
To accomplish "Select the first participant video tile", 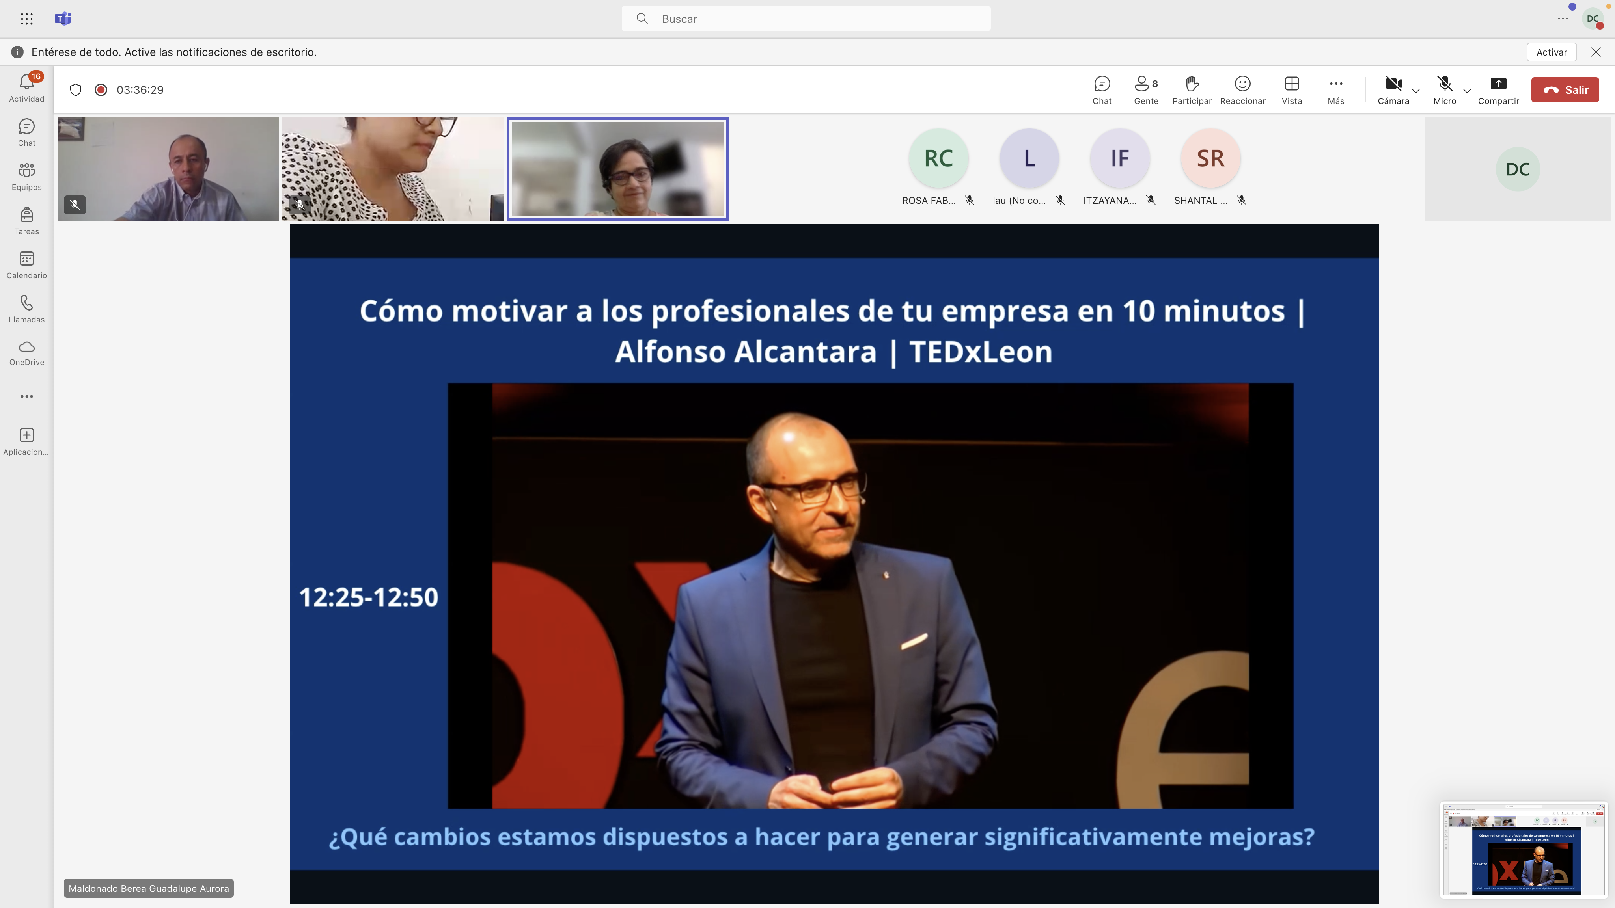I will [x=168, y=169].
